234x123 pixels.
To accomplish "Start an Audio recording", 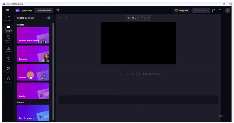I will [33, 91].
